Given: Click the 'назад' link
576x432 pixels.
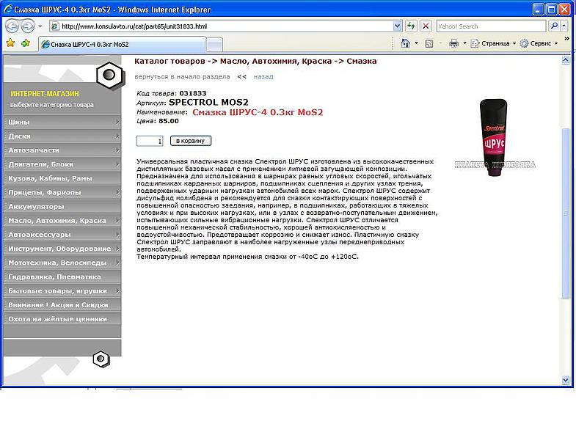Looking at the screenshot, I should pyautogui.click(x=263, y=77).
